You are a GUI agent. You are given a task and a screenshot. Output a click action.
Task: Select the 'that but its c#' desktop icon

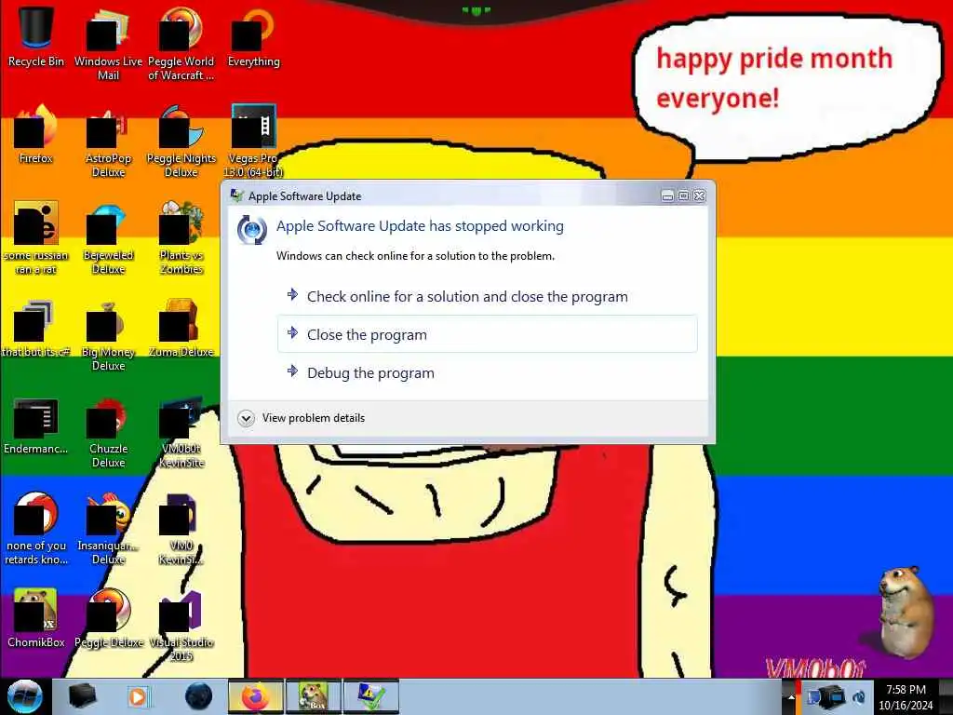[36, 329]
